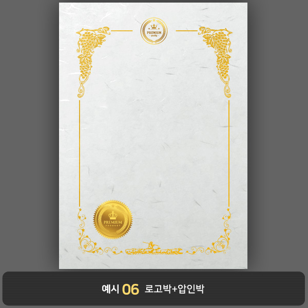Select the bottom-left gold vine flourish corner

[89, 232]
